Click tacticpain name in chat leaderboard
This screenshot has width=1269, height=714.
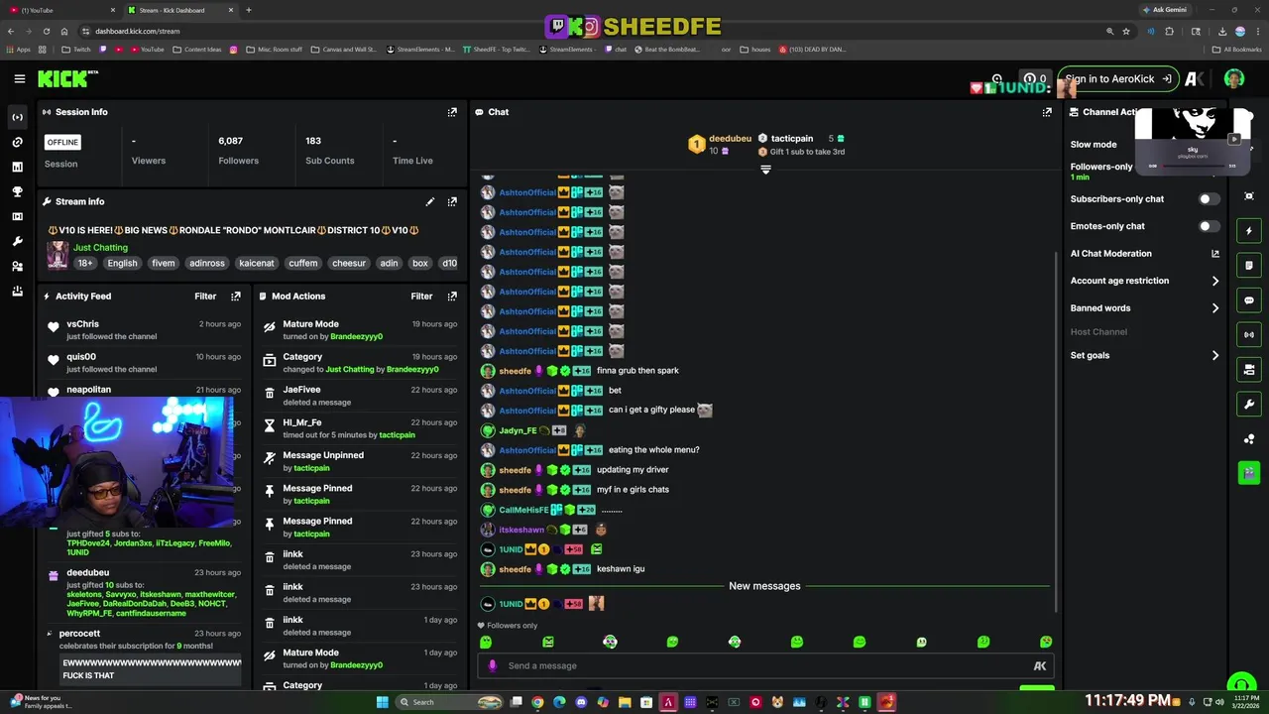[x=792, y=139]
